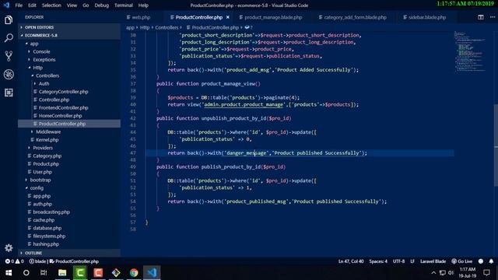Viewport: 498px width, 280px height.
Task: Click the Cortana search circle on taskbar
Action: (x=26, y=273)
